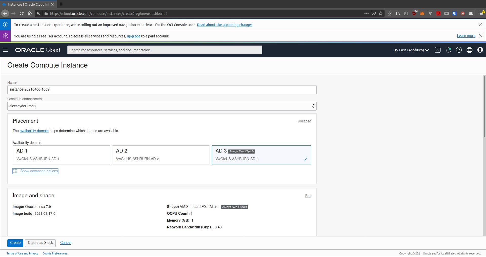Screen dimensions: 486x257
Task: Open the help question mark icon
Action: 459,50
